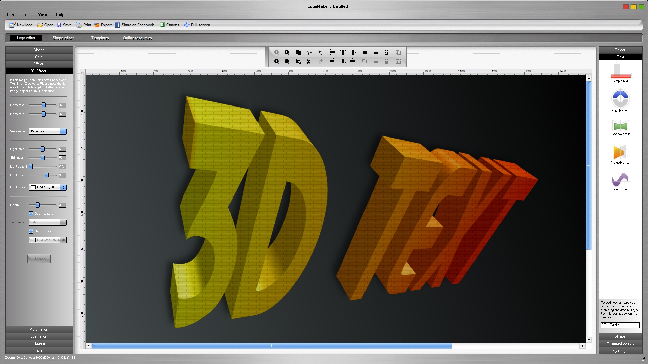This screenshot has width=648, height=364.
Task: Select the Delete/Remove object icon
Action: (309, 62)
